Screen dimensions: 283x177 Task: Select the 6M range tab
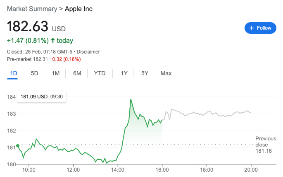pyautogui.click(x=77, y=74)
